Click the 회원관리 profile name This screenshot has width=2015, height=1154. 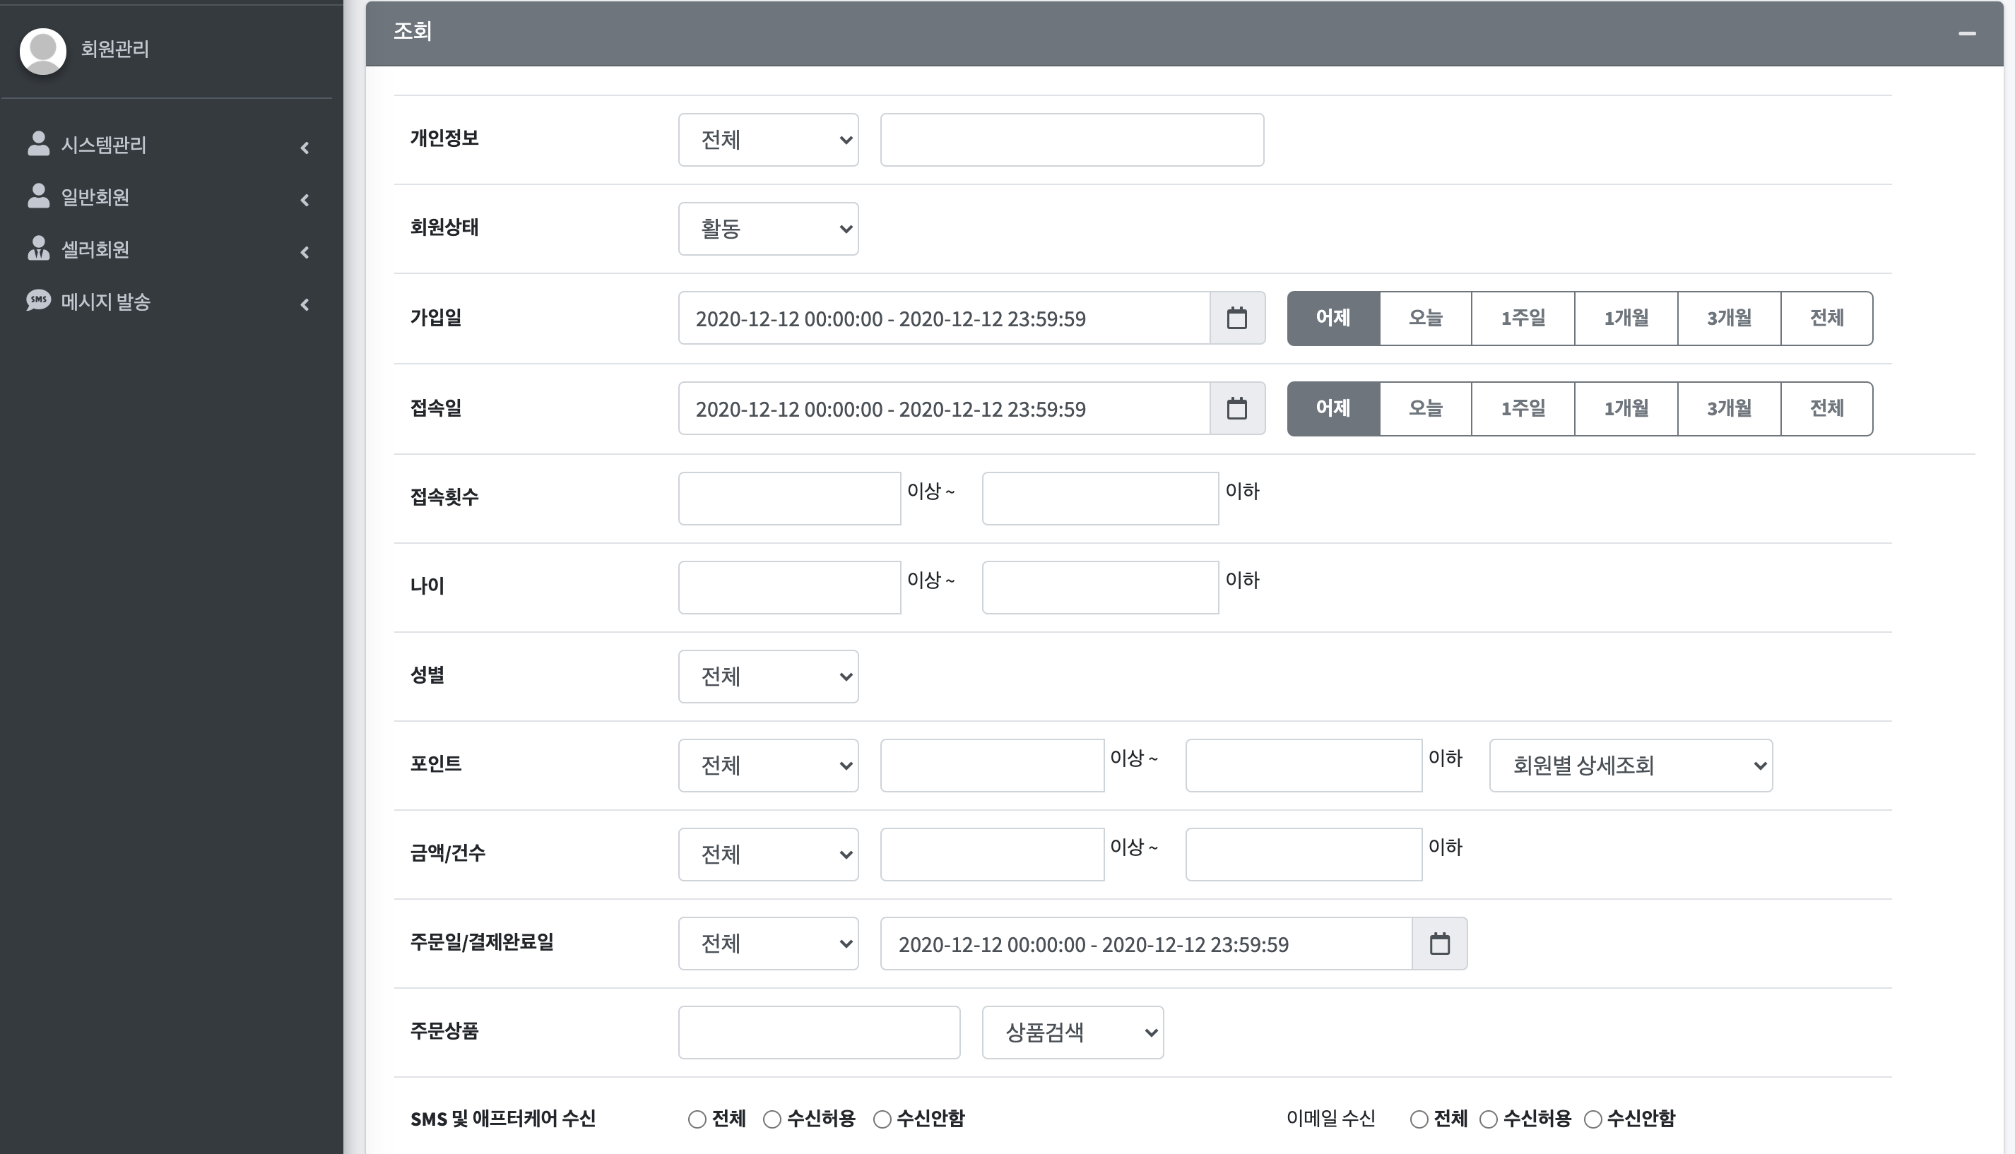(115, 49)
